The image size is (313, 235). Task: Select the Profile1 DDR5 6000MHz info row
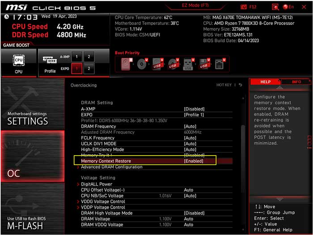(124, 121)
